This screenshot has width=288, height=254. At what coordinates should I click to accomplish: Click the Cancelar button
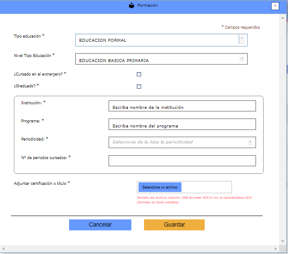coord(100,225)
